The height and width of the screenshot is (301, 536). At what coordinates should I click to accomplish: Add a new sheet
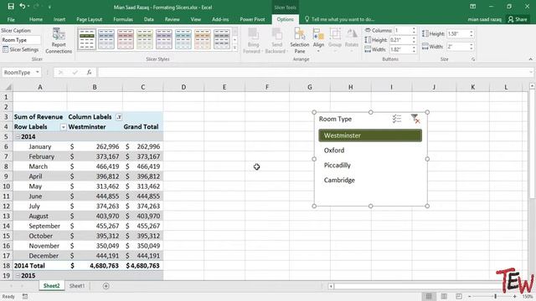[x=106, y=286]
